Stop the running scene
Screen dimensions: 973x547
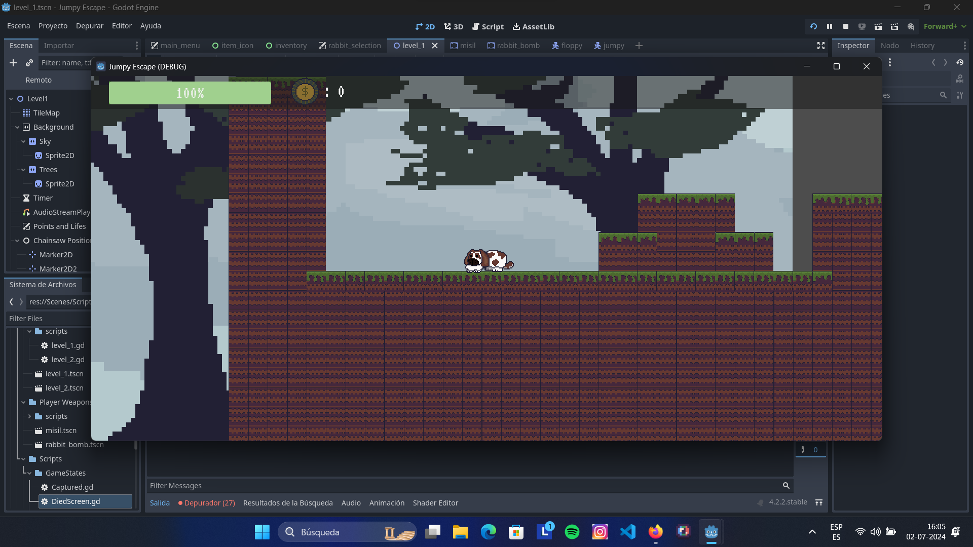(846, 26)
